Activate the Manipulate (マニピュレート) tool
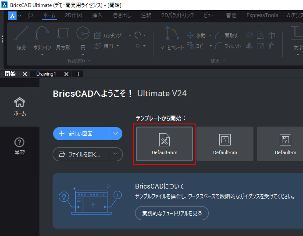The height and width of the screenshot is (236, 303). (172, 38)
